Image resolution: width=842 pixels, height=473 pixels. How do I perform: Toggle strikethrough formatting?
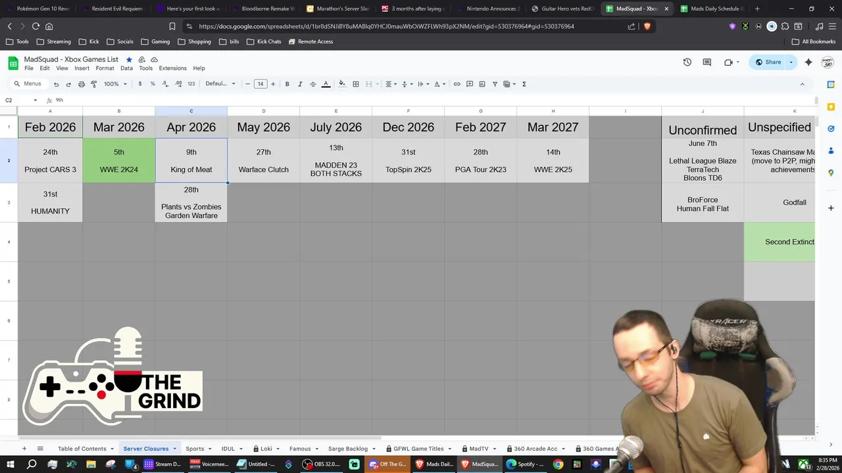tap(313, 84)
